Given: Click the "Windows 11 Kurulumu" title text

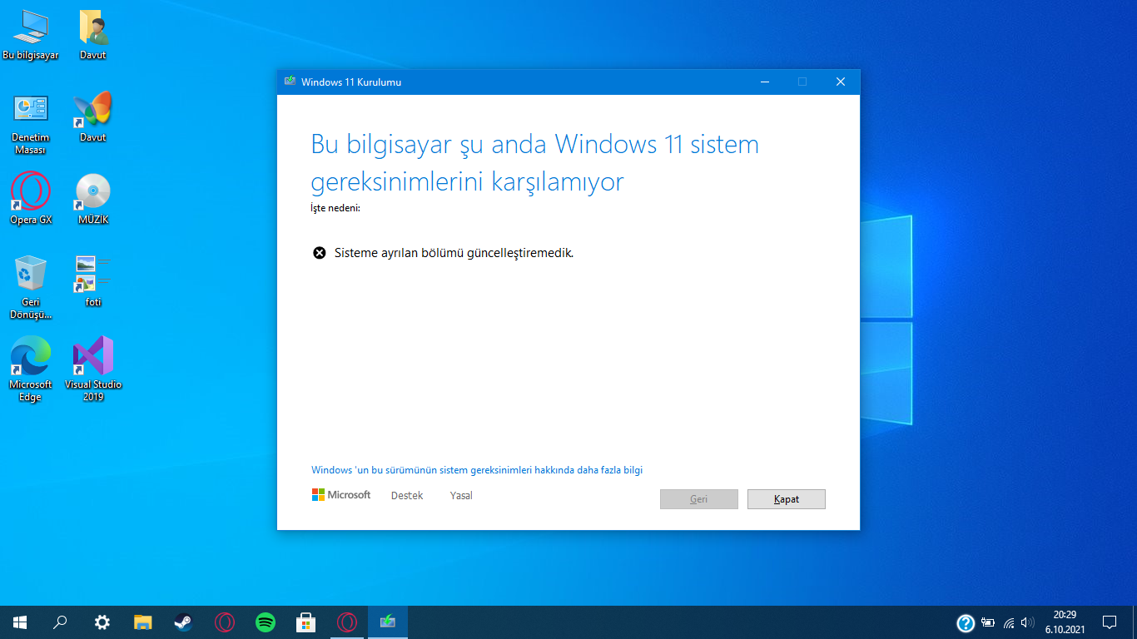Looking at the screenshot, I should (x=351, y=82).
